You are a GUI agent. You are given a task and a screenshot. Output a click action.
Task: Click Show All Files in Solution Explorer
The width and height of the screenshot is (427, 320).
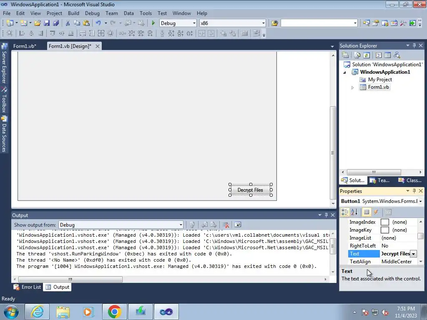coord(357,55)
